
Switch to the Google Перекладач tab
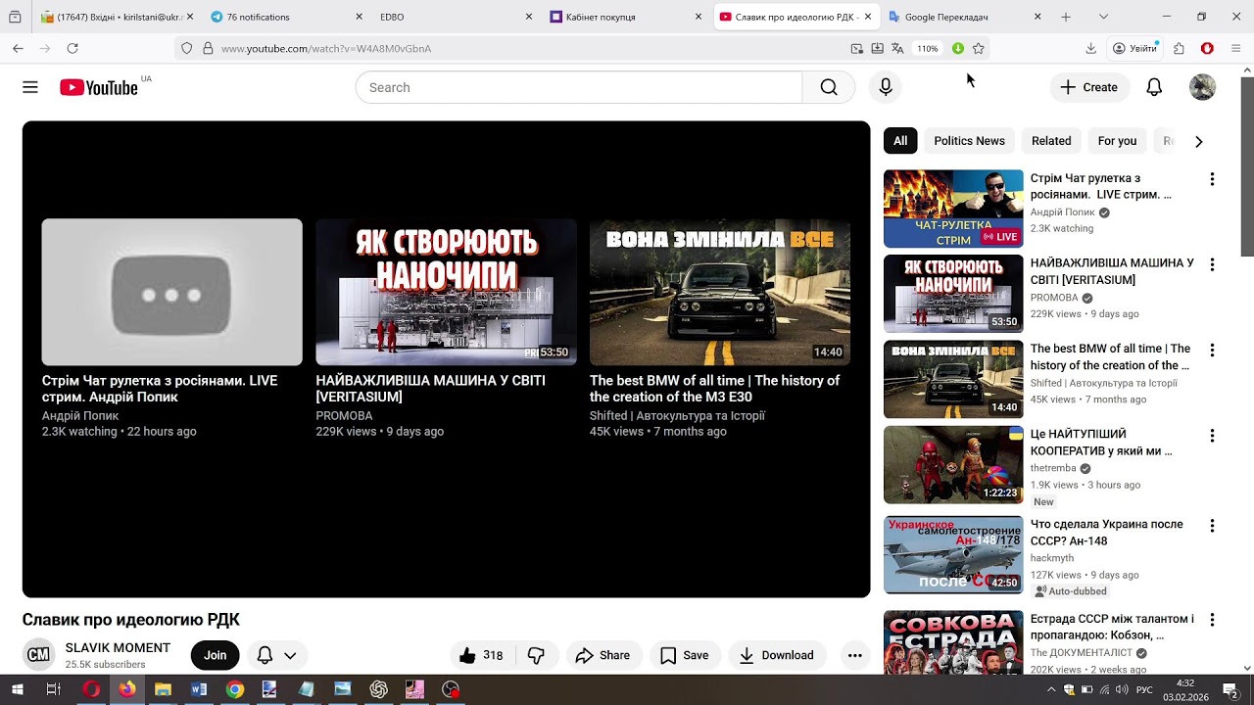[x=964, y=17]
